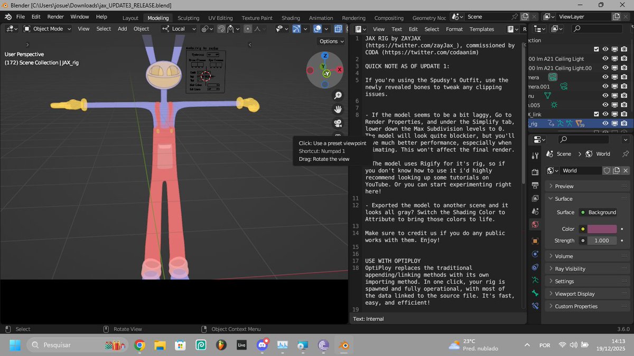Open the text editor Format menu
This screenshot has width=634, height=356.
(454, 29)
